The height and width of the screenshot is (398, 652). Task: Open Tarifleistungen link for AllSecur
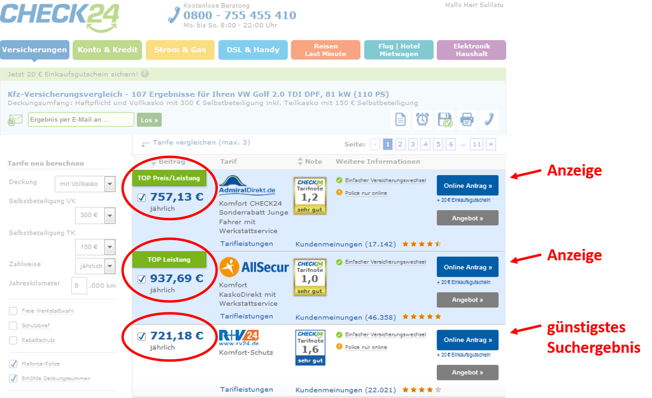(247, 316)
